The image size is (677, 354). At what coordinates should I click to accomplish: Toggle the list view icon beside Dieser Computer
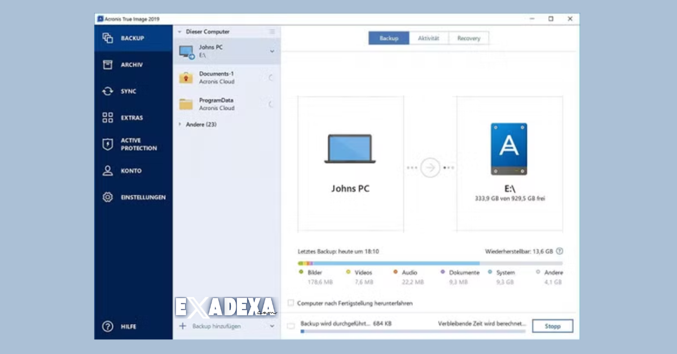point(271,32)
